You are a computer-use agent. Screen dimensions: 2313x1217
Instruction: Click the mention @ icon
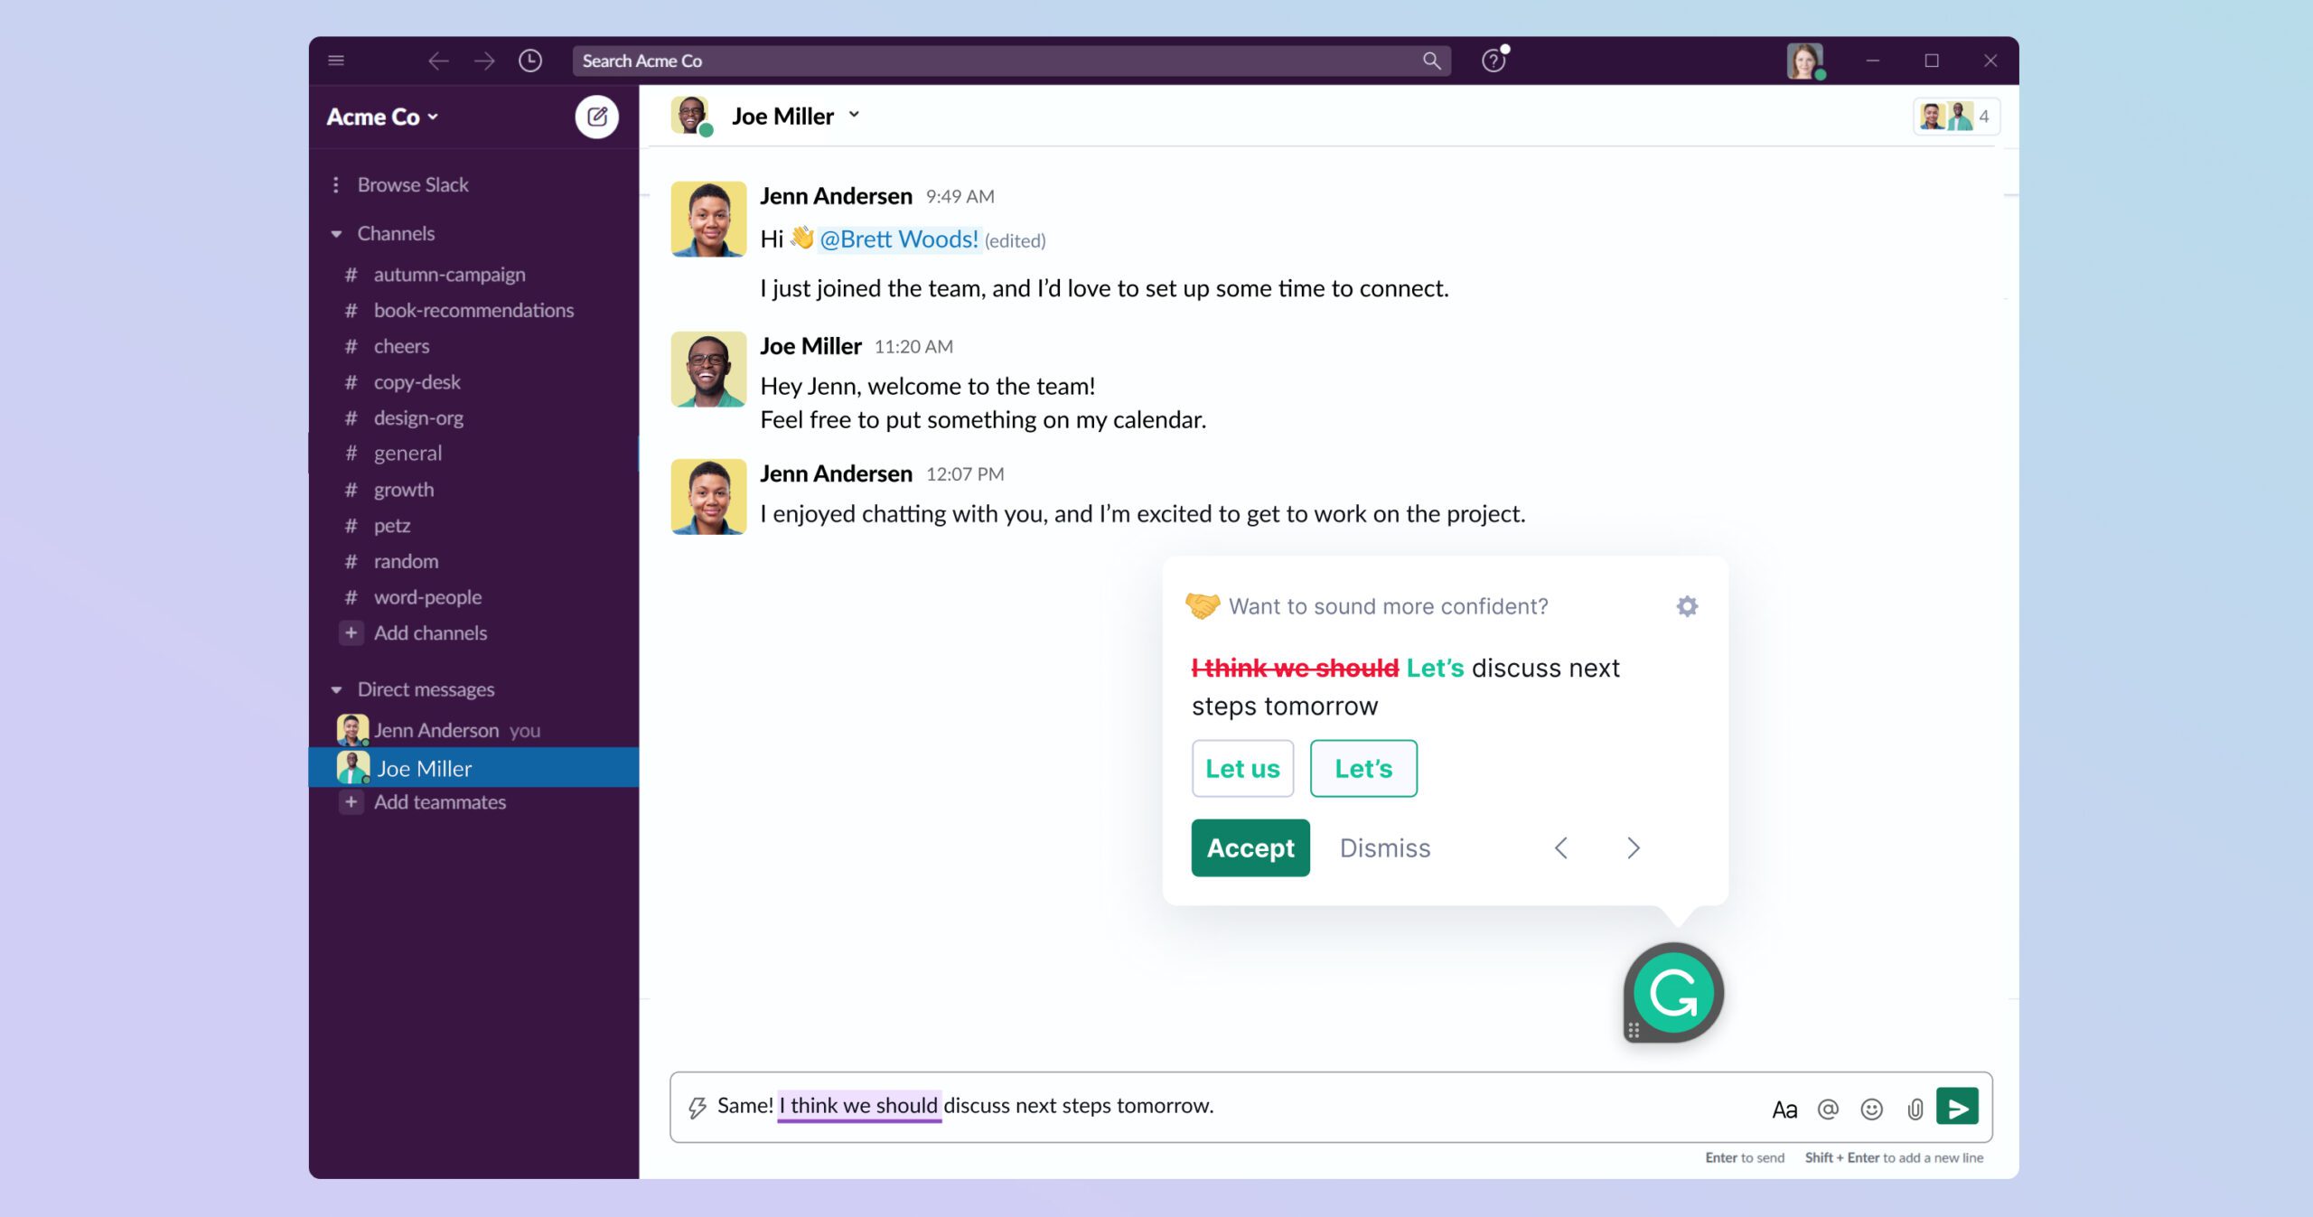1828,1109
